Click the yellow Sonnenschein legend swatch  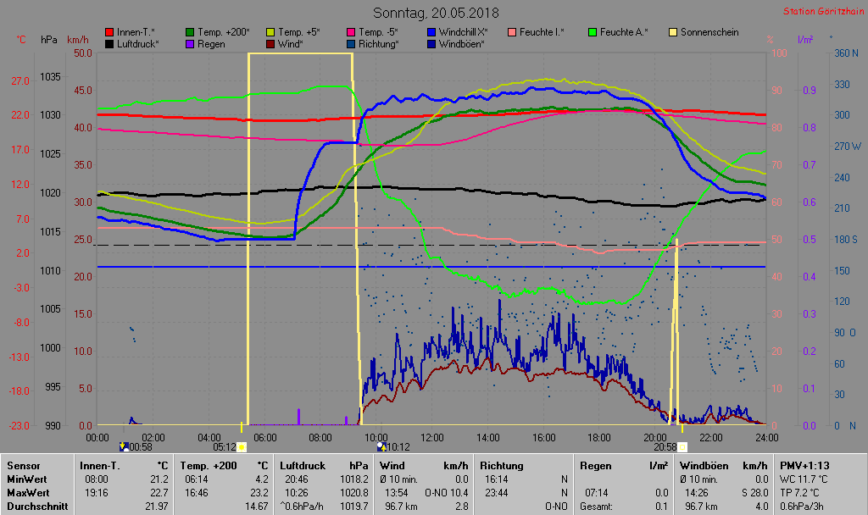(673, 32)
